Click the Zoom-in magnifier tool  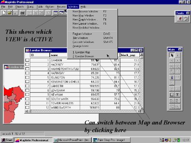click(172, 66)
